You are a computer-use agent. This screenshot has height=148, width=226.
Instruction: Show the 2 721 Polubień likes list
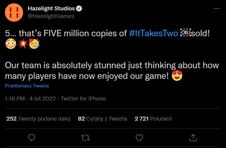point(153,119)
